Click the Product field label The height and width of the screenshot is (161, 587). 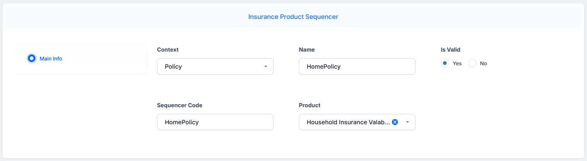click(x=310, y=105)
